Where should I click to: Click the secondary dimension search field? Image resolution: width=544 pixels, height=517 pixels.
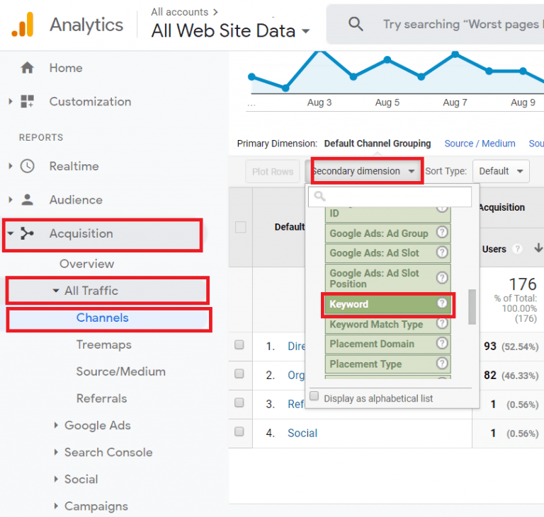coord(390,196)
